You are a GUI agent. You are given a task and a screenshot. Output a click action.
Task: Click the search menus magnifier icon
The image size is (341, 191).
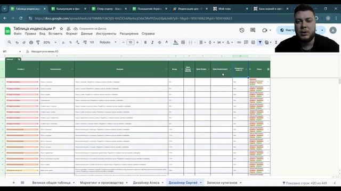[x=10, y=42]
